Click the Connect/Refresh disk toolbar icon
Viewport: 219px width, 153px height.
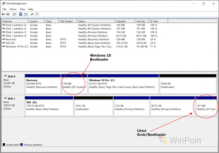tap(32, 14)
